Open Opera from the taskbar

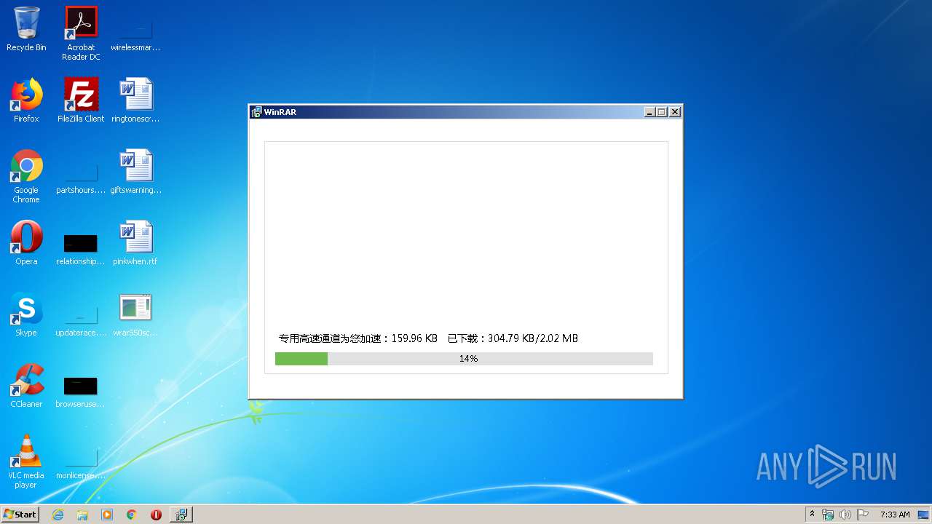coord(156,515)
